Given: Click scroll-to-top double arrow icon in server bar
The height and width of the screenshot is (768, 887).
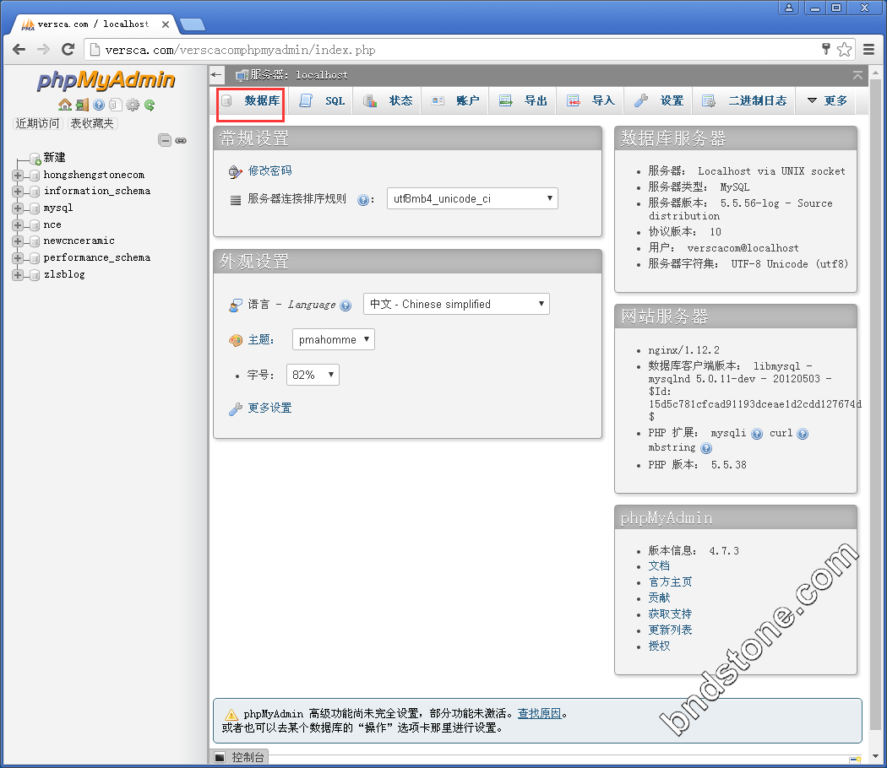Looking at the screenshot, I should click(x=857, y=75).
